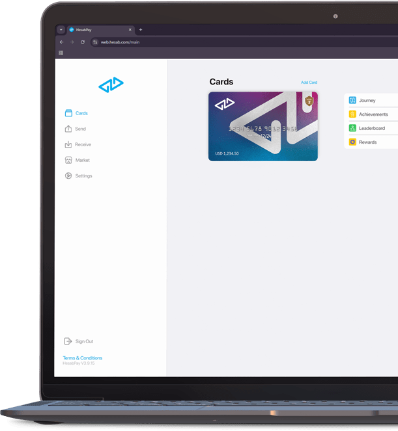Select the HesabPay browser tab
398x431 pixels.
[x=98, y=30]
